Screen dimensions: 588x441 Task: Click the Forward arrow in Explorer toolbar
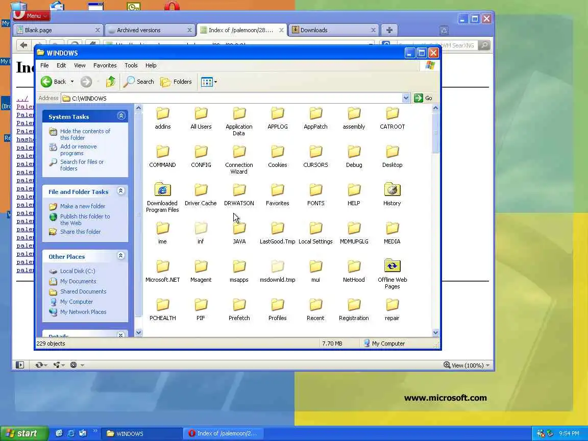(86, 81)
